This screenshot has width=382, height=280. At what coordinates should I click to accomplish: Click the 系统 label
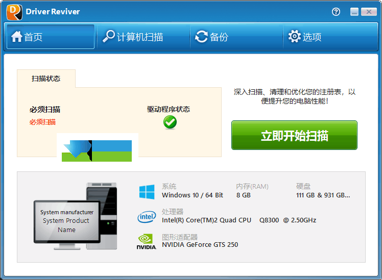[169, 186]
